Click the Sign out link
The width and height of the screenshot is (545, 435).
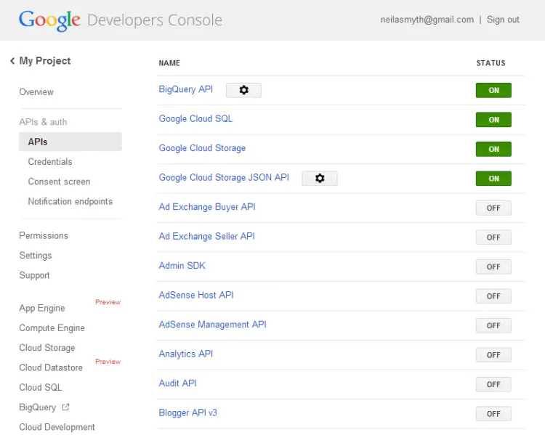tap(503, 20)
